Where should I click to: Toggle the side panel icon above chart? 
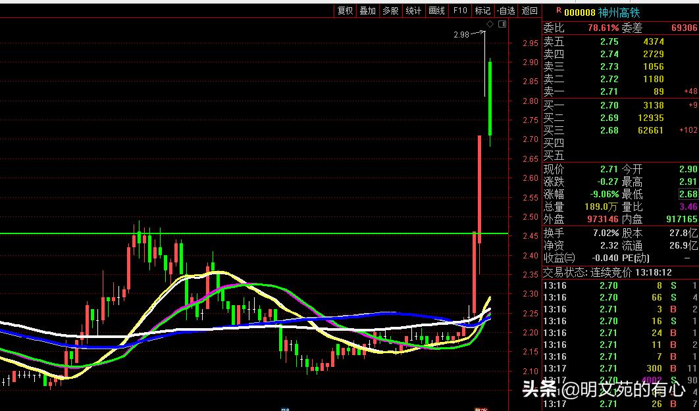pyautogui.click(x=502, y=24)
